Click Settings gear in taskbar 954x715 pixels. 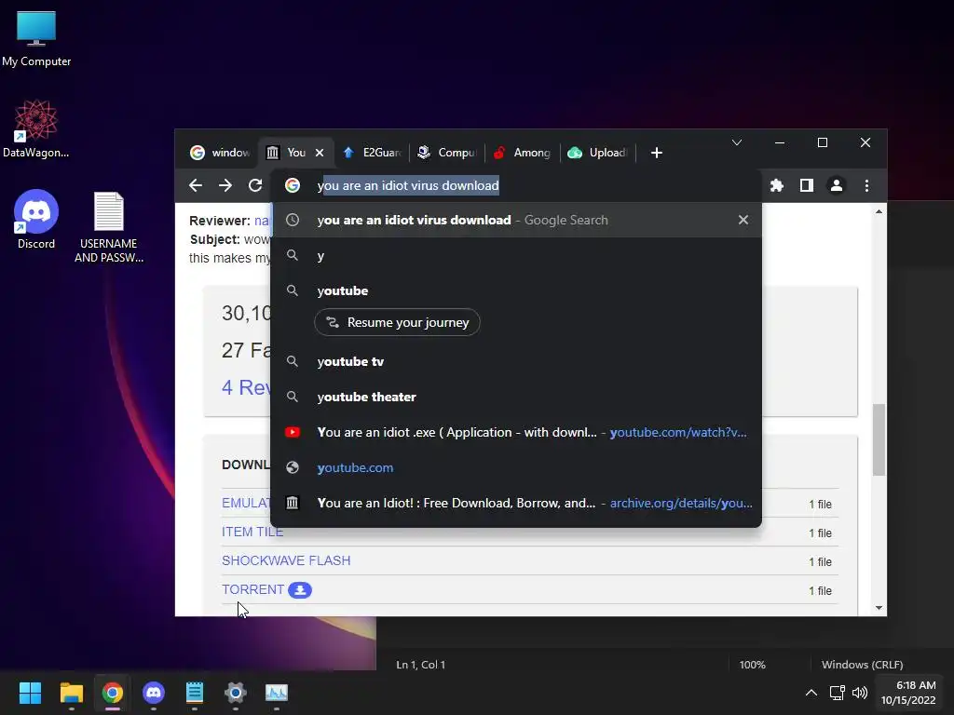click(x=236, y=693)
